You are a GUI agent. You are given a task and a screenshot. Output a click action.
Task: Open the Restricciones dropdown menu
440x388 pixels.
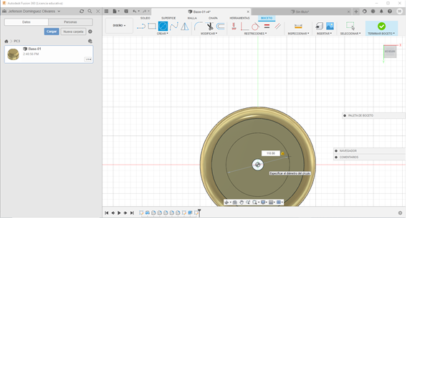click(x=255, y=34)
